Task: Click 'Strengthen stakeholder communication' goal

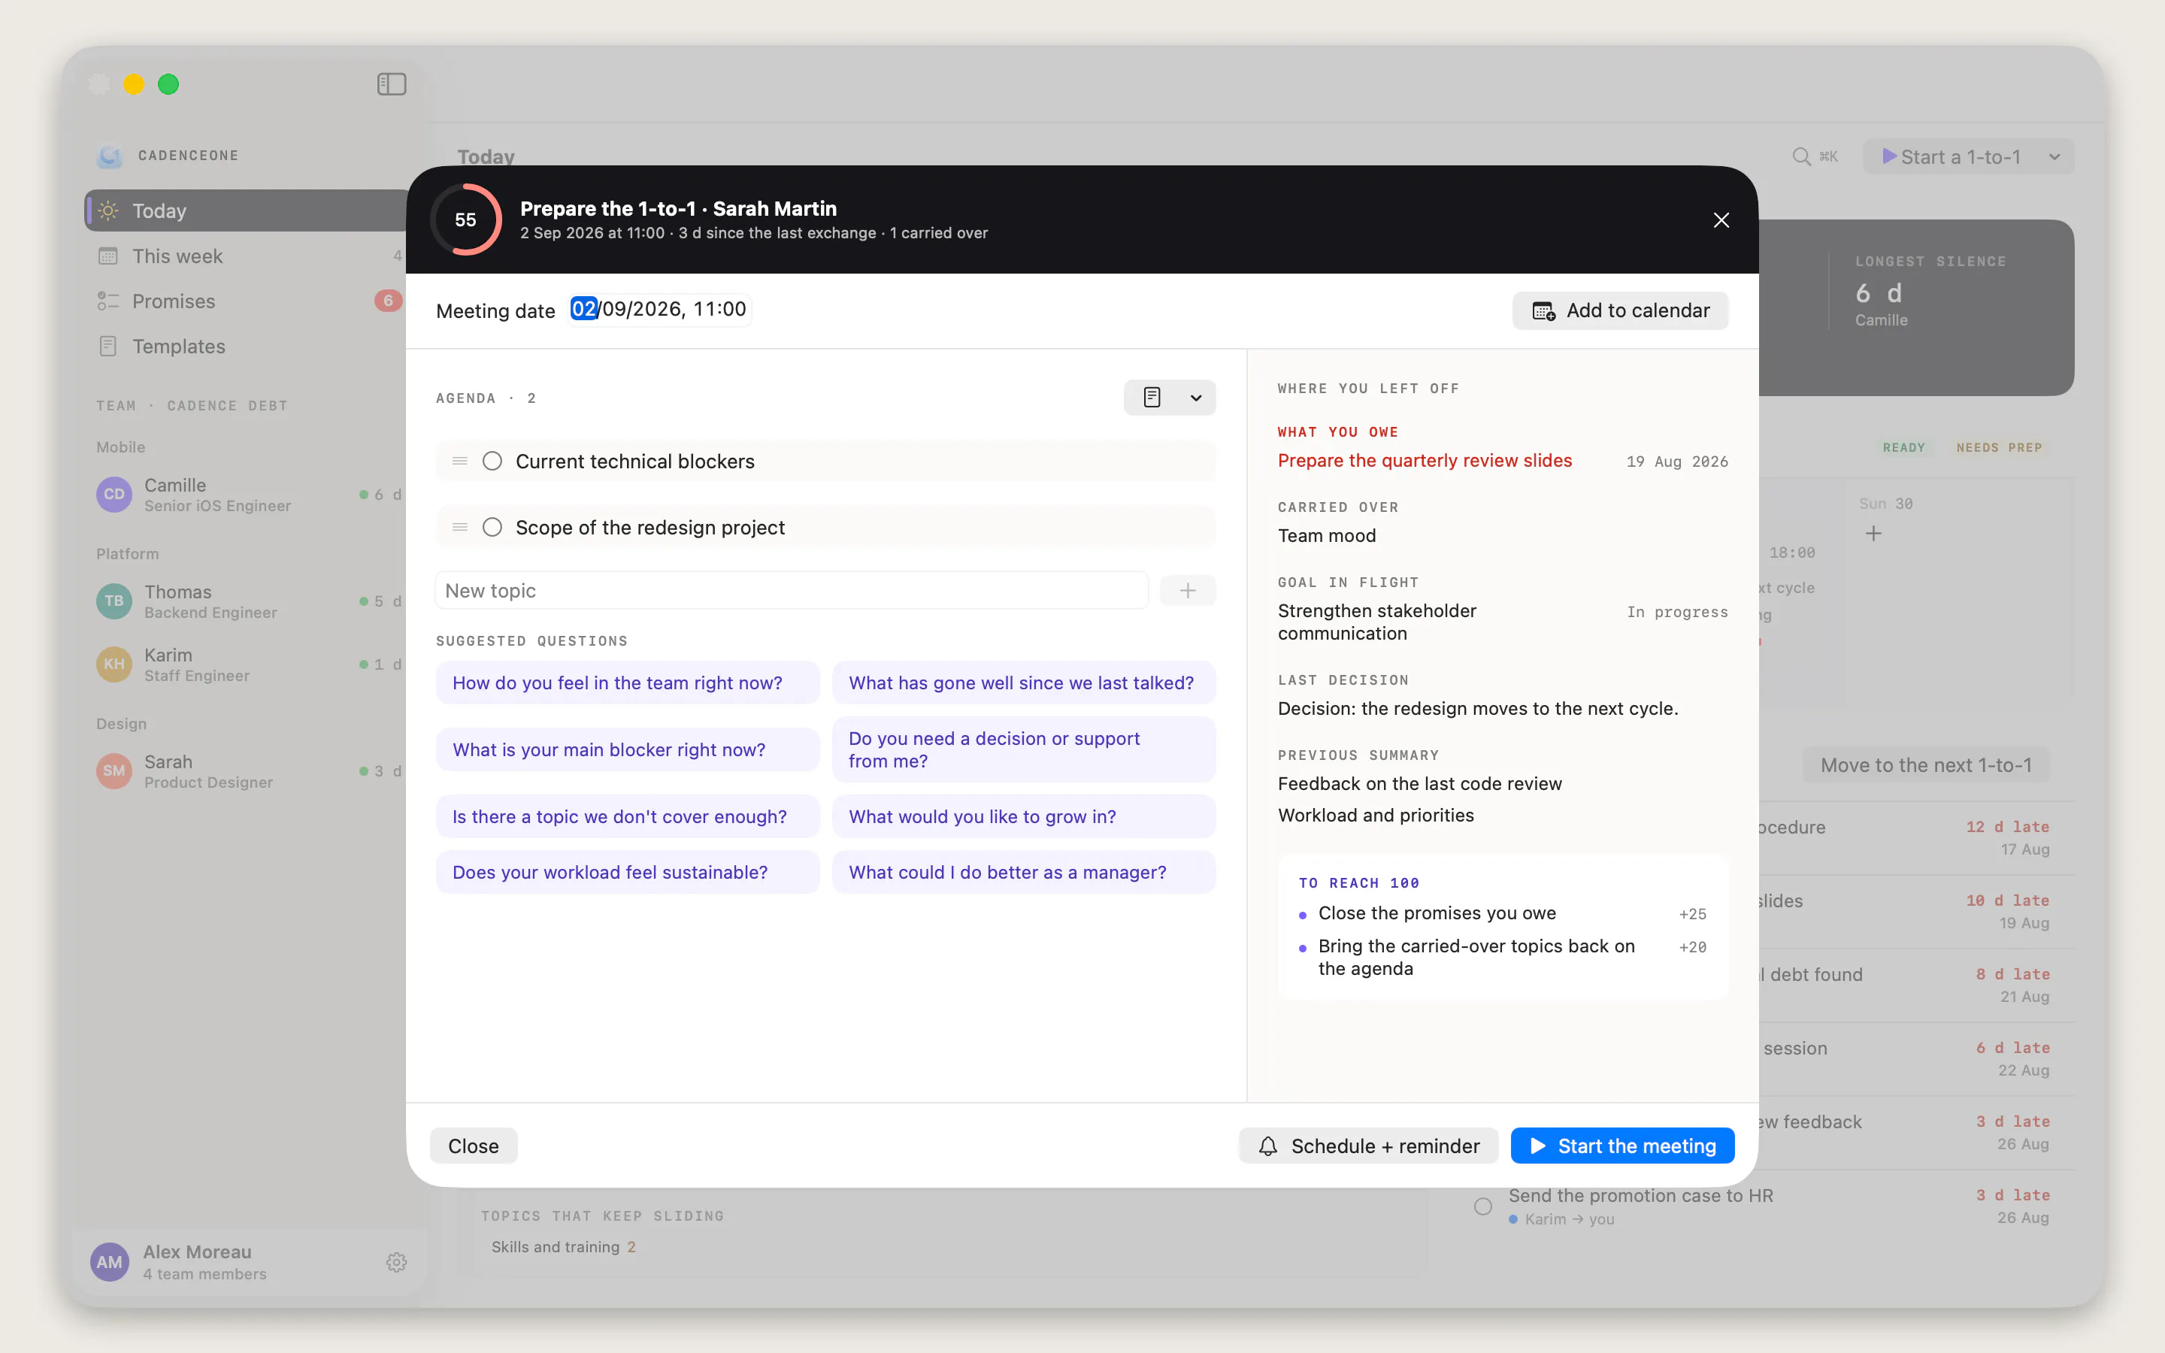Action: [1377, 622]
